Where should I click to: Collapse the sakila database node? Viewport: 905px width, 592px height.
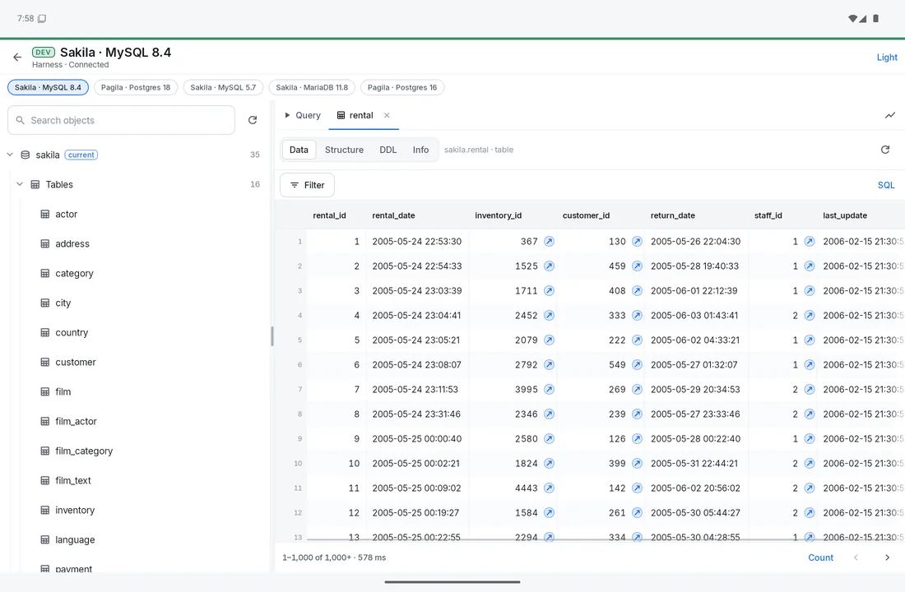pyautogui.click(x=10, y=155)
